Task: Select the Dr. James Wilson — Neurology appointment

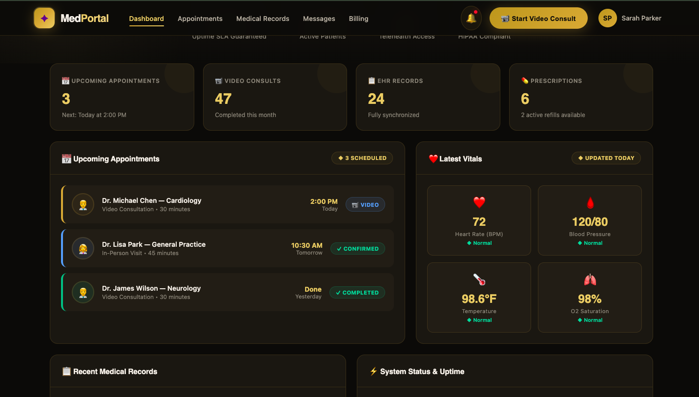Action: [x=227, y=292]
